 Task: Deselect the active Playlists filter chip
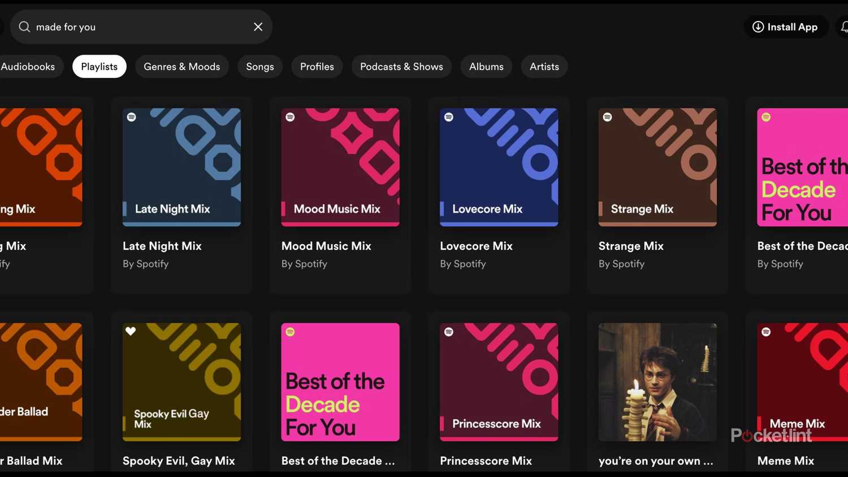[99, 66]
